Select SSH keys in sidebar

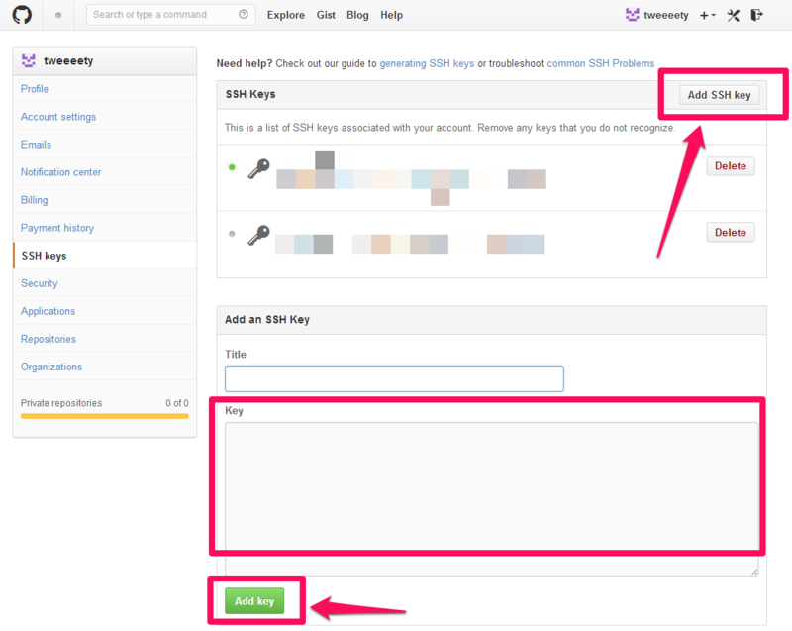pos(105,256)
